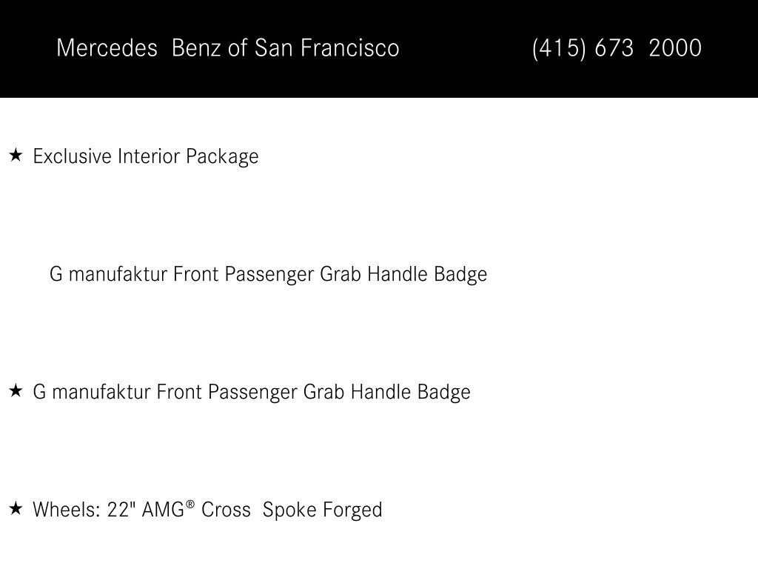
Task: Click the black header banner between name and phone
Action: [x=466, y=48]
